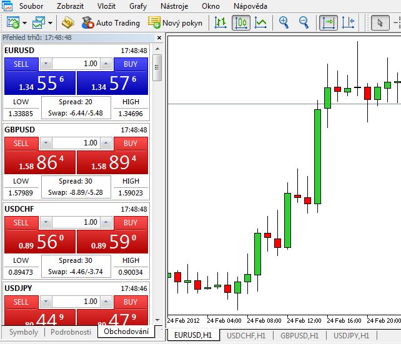
Task: Click USDJPY BUY button
Action: [x=131, y=302]
